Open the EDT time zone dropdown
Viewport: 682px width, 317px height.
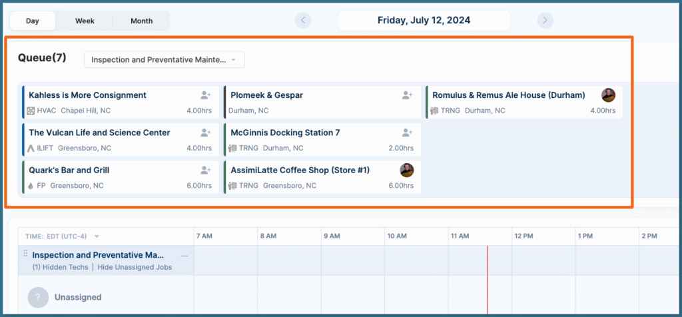(97, 236)
